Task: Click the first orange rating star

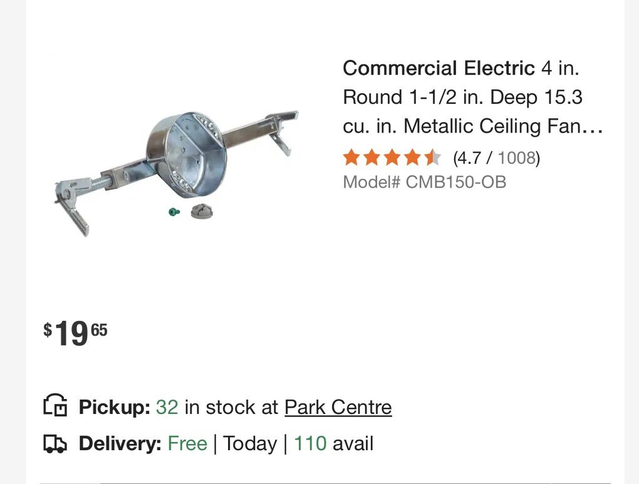Action: pos(351,158)
